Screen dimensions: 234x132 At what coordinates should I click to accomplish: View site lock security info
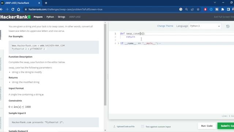(x=26, y=9)
